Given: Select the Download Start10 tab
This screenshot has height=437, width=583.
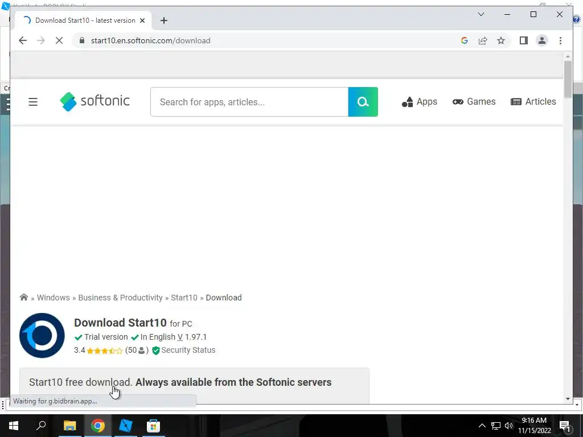Looking at the screenshot, I should 83,20.
